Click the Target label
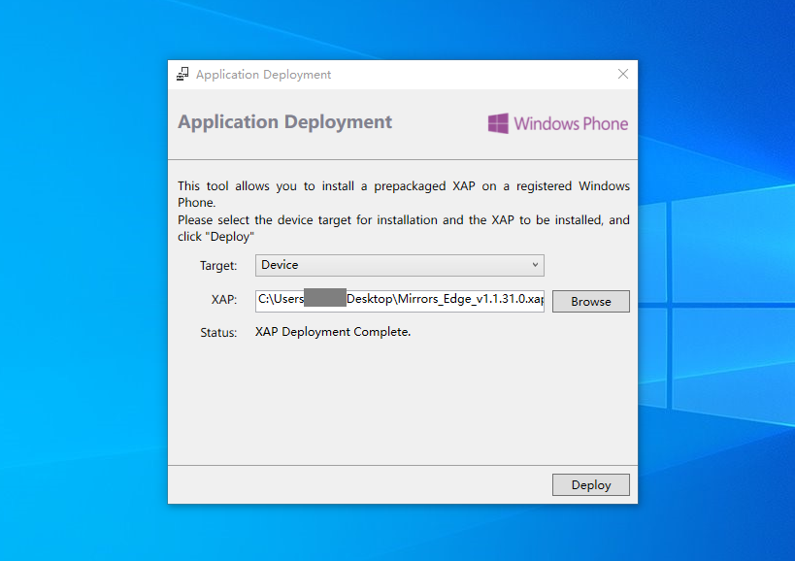795x561 pixels. pos(218,266)
